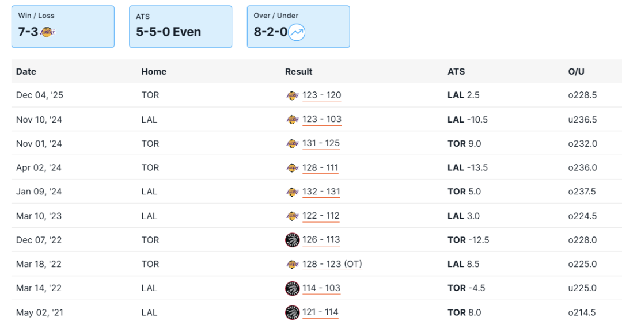
Task: Click Raptors logo in May 02, '21 row
Action: [292, 312]
